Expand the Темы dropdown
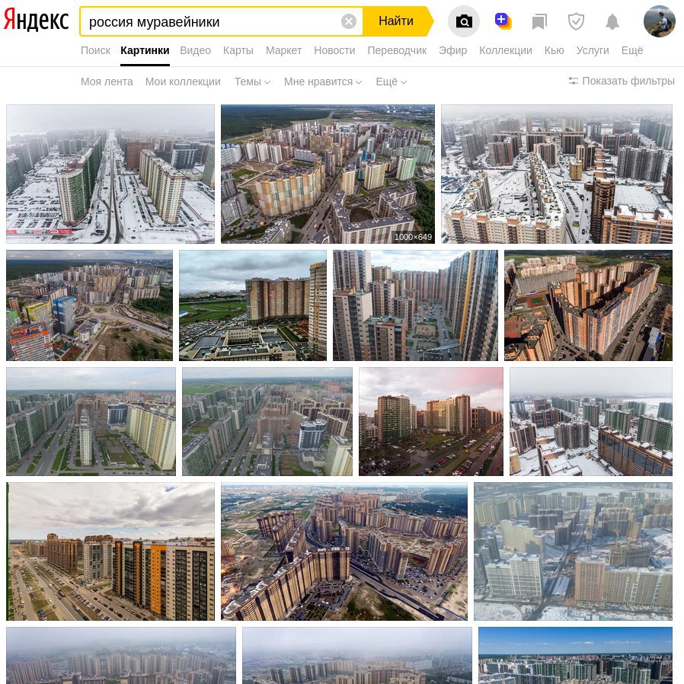The width and height of the screenshot is (684, 684). pyautogui.click(x=252, y=82)
